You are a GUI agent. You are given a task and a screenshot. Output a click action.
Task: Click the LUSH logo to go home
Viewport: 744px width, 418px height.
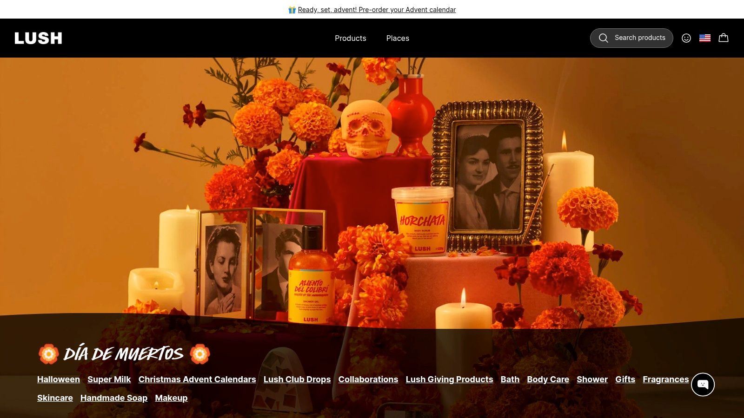38,38
